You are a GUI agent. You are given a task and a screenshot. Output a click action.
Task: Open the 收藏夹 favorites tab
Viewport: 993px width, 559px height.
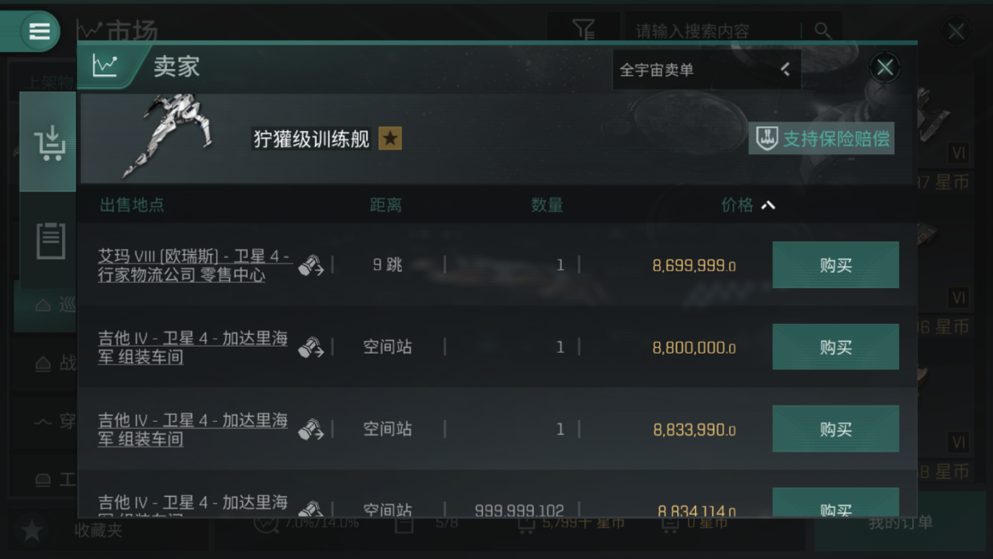coord(98,531)
